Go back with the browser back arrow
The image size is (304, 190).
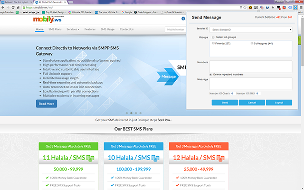pos(3,8)
